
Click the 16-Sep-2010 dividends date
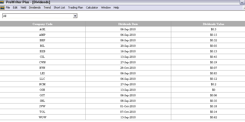click(x=128, y=51)
